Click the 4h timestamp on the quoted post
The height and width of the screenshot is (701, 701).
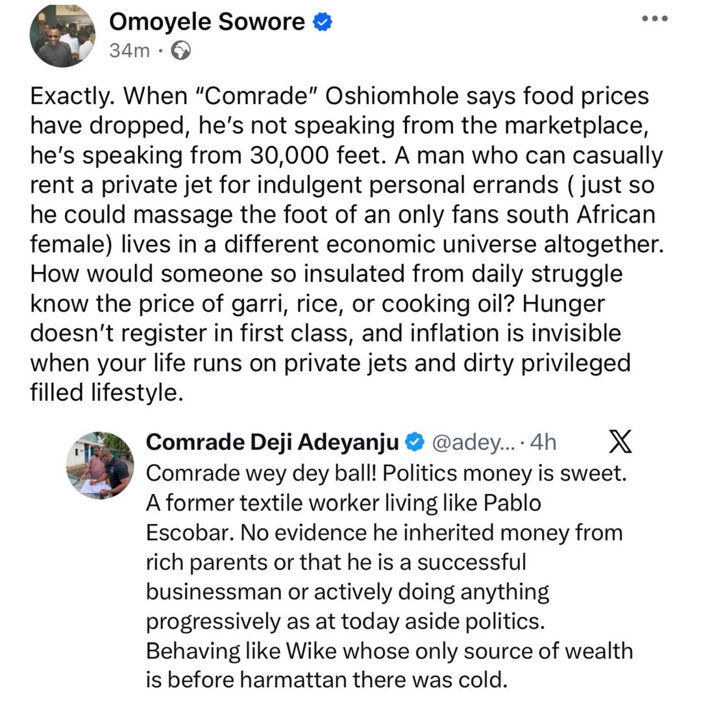pyautogui.click(x=544, y=443)
